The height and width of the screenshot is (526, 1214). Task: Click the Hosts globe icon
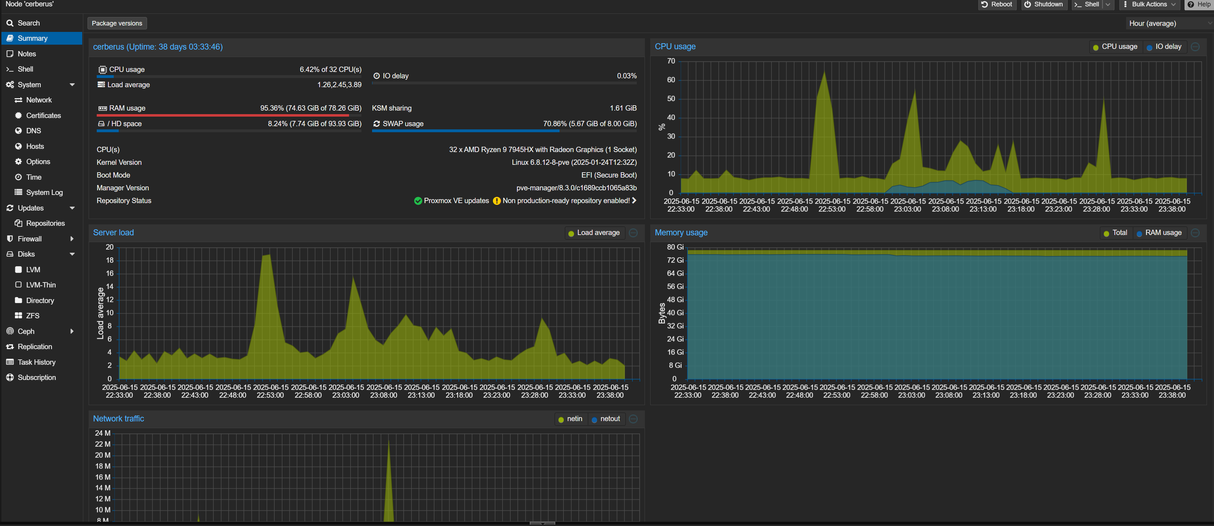(18, 147)
